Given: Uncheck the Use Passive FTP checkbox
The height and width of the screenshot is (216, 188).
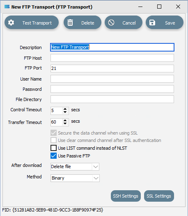Looking at the screenshot, I should (x=53, y=156).
